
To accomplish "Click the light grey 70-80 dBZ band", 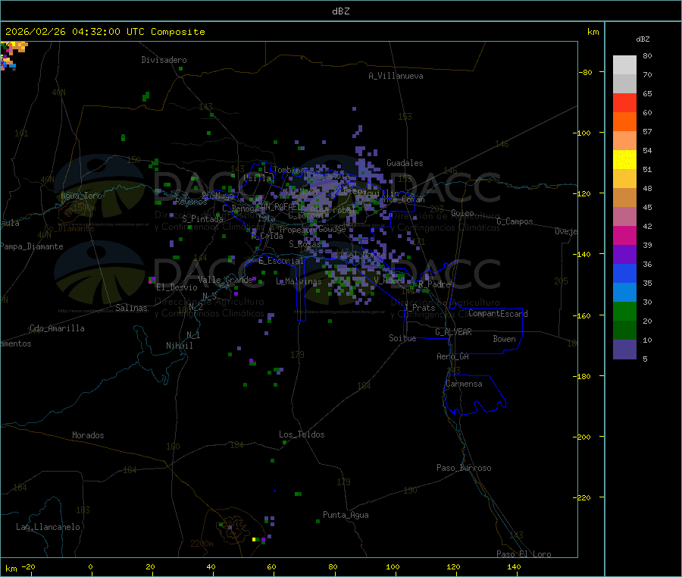I will (624, 65).
